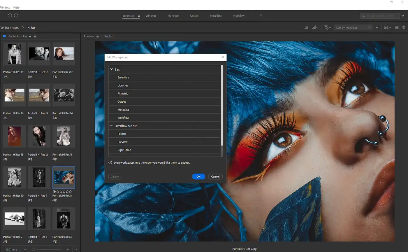408x252 pixels.
Task: Click the rotate clockwise icon
Action: pos(16,15)
